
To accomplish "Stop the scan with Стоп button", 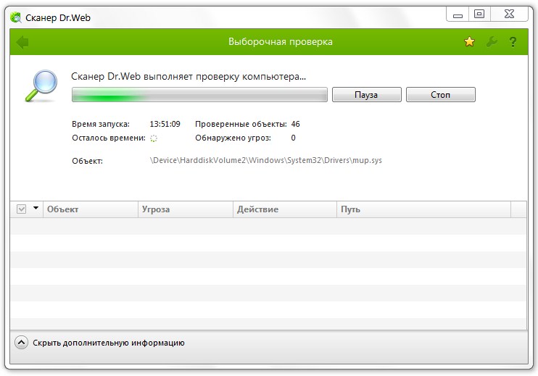I will [x=441, y=95].
